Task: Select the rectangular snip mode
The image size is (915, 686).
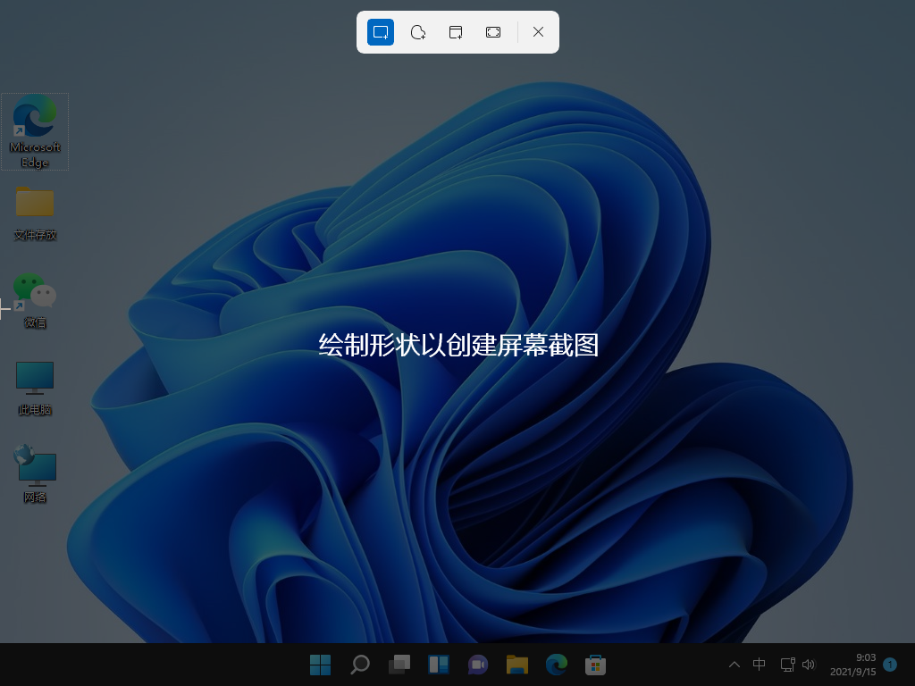Action: [x=381, y=32]
